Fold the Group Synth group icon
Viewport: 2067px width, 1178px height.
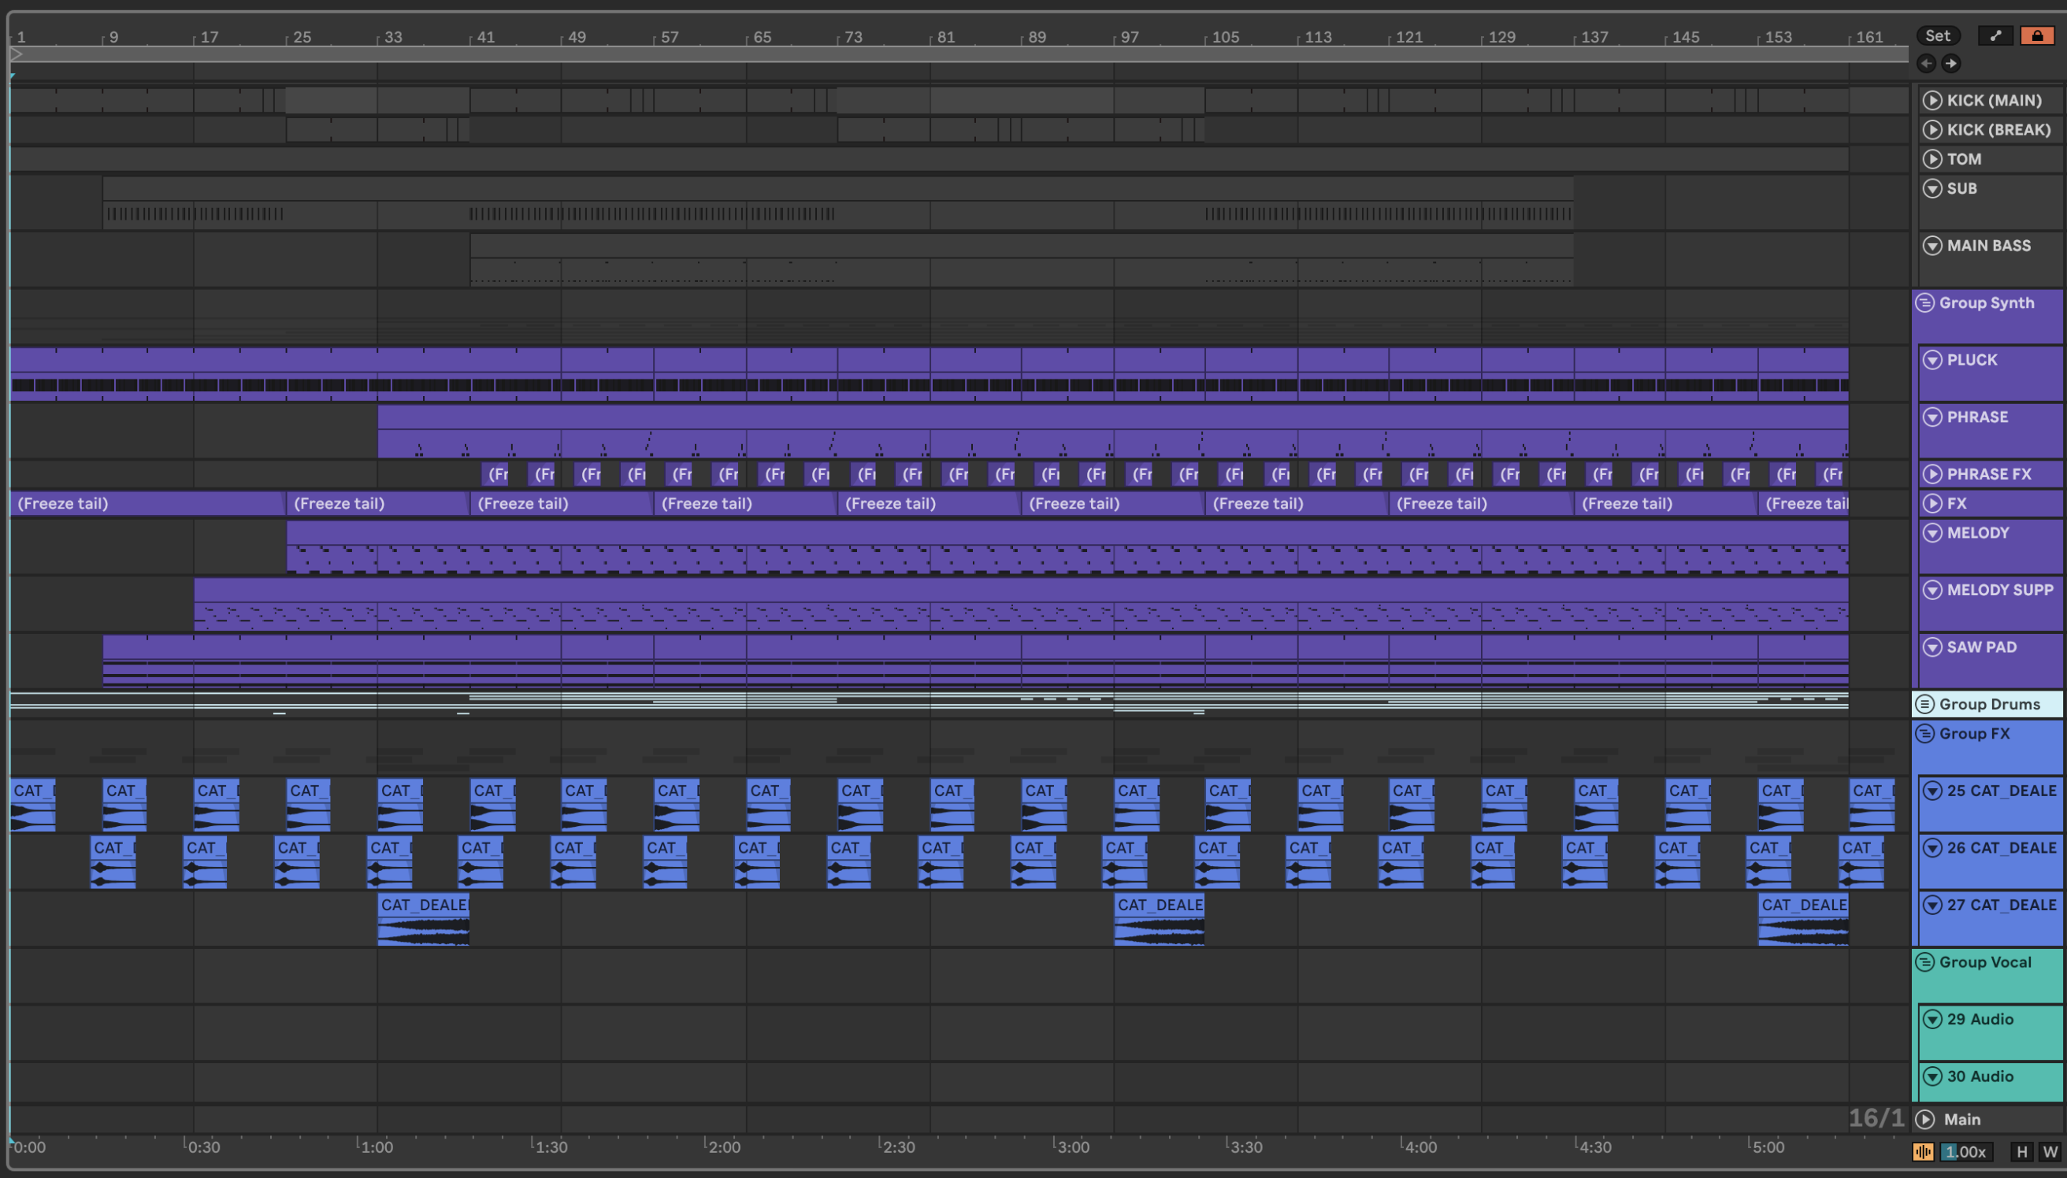point(1924,303)
